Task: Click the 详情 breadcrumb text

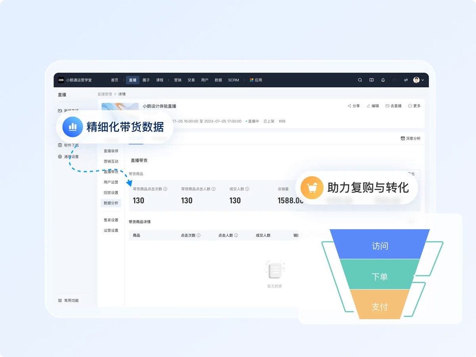Action: 122,94
